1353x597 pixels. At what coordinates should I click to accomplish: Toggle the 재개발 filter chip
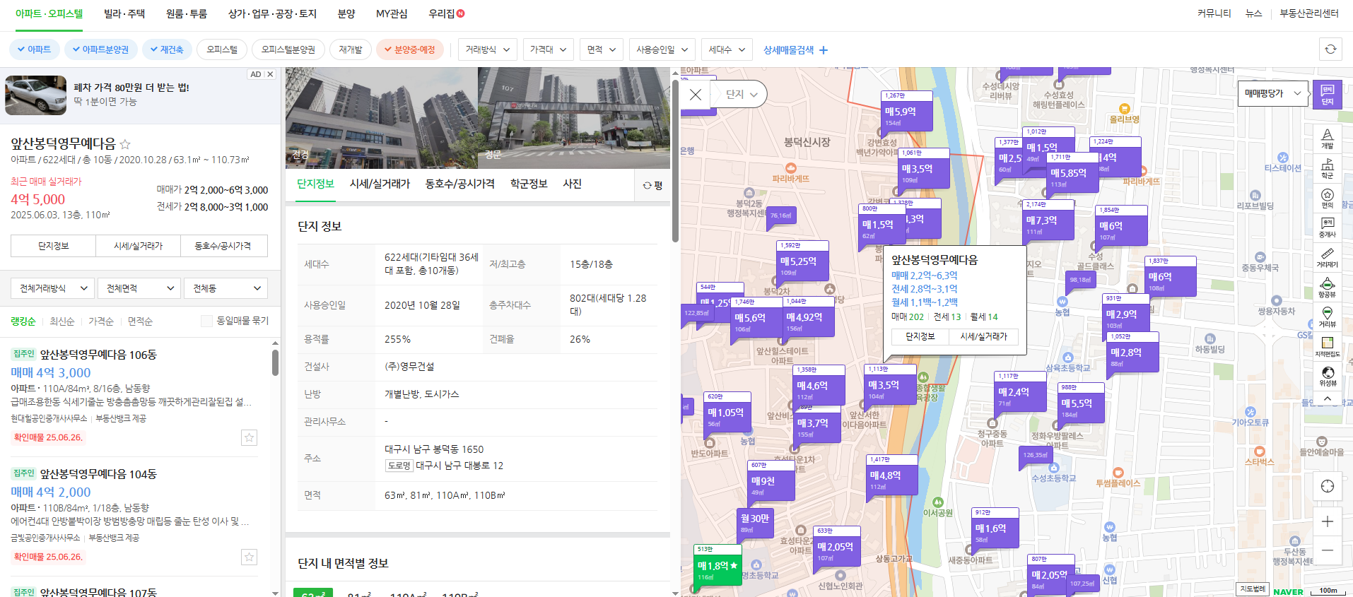click(x=350, y=49)
